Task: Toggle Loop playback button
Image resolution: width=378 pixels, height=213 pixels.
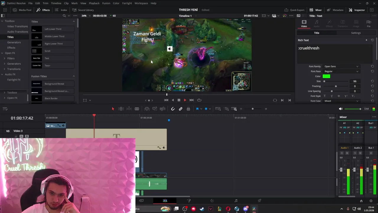Action: 199,100
